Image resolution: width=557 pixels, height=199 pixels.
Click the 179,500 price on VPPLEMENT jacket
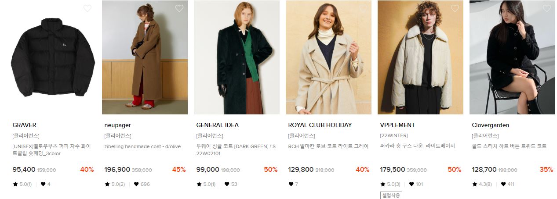pos(393,170)
